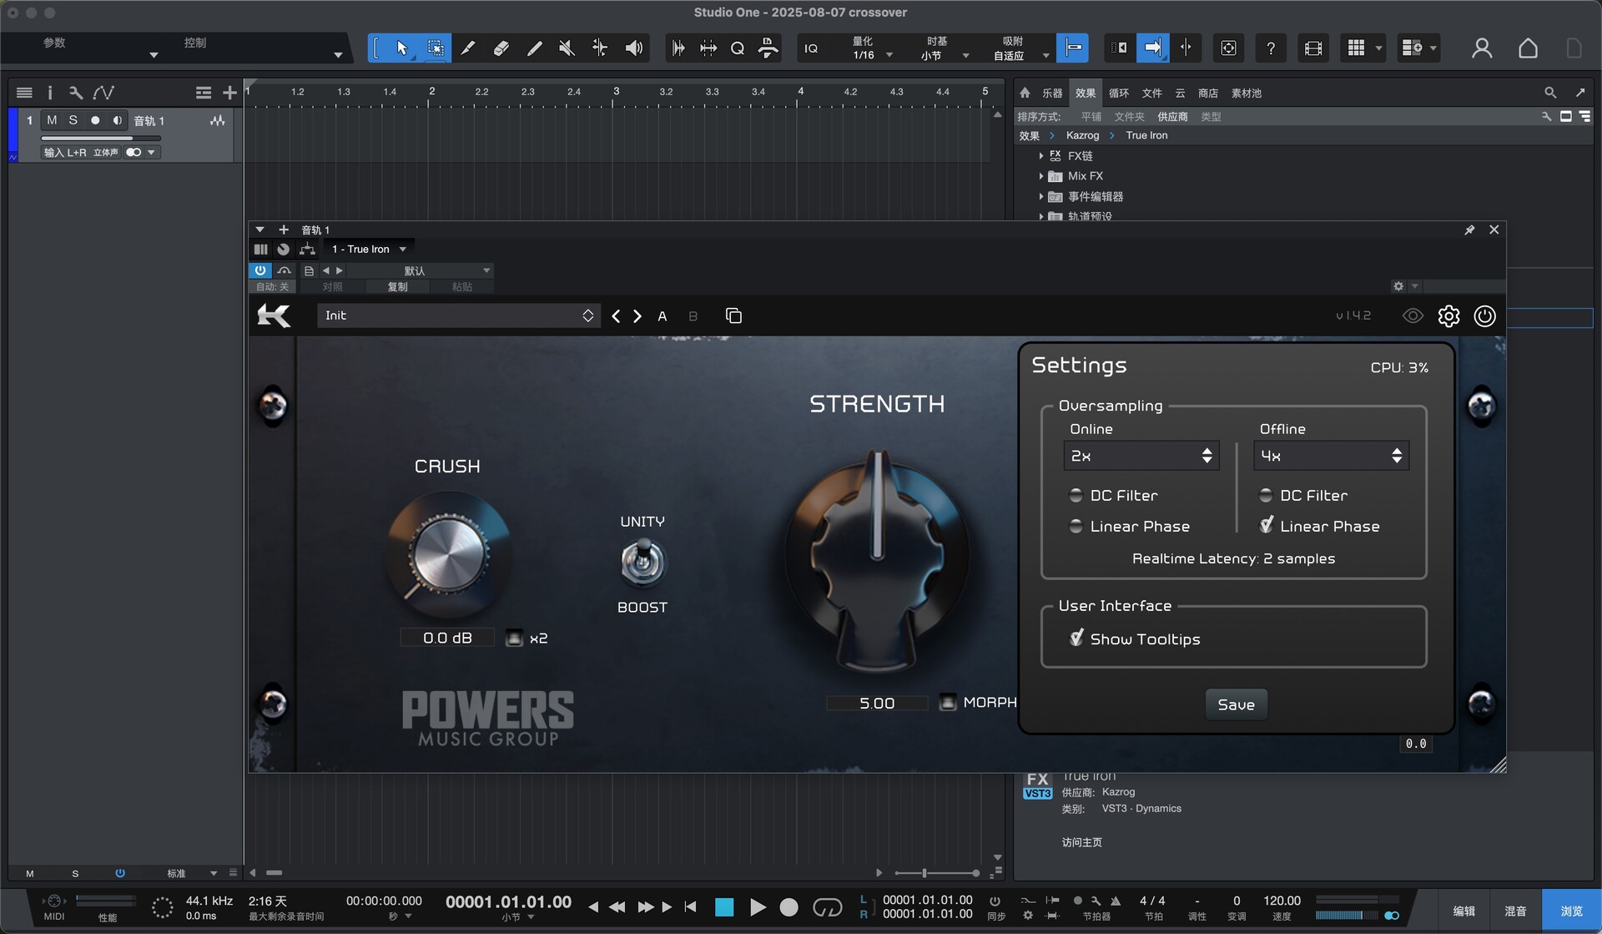Open the 1 - True Iron plugin selector

369,249
